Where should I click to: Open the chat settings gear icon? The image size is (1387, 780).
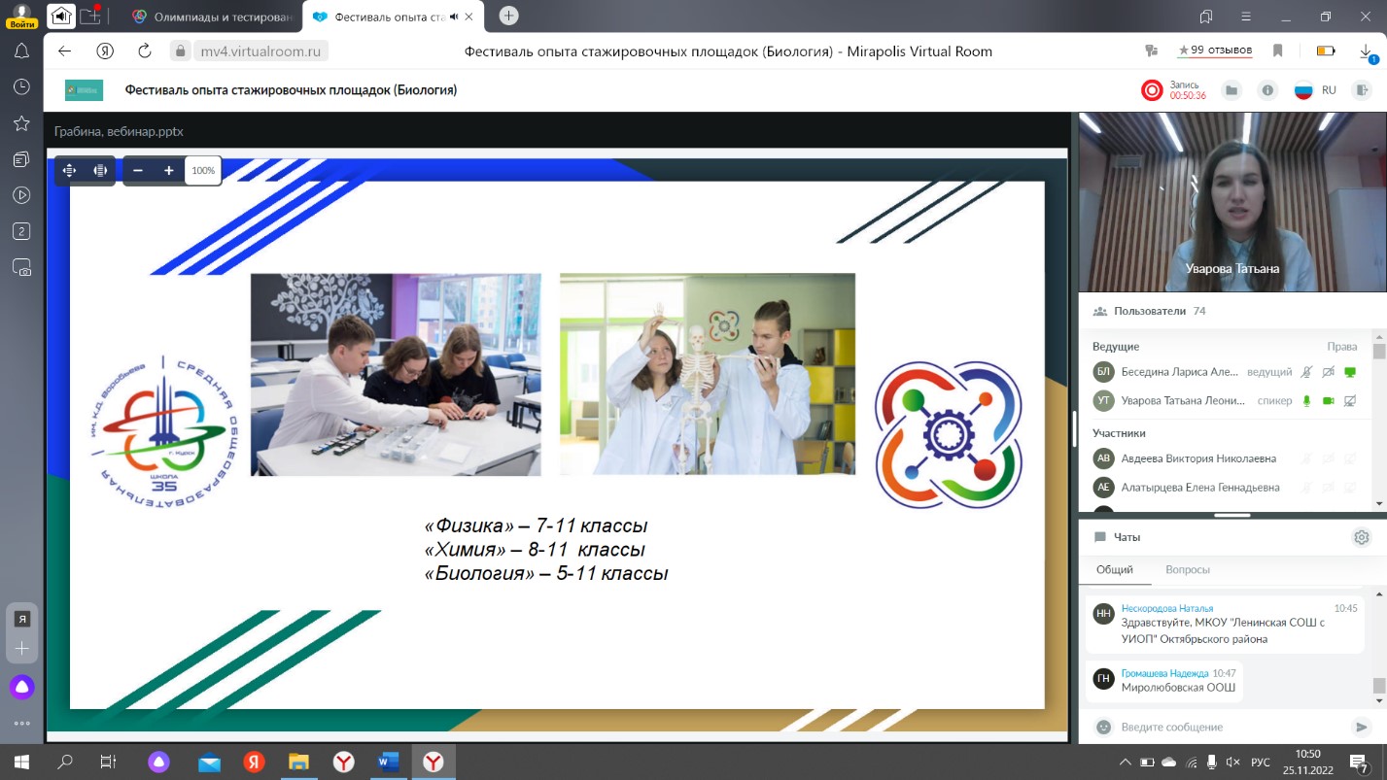(x=1362, y=537)
